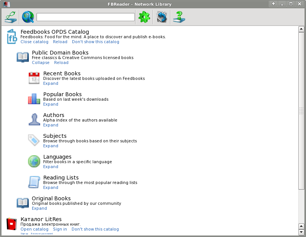Select the 'Recent Books' title
The image size is (306, 237).
tap(62, 73)
